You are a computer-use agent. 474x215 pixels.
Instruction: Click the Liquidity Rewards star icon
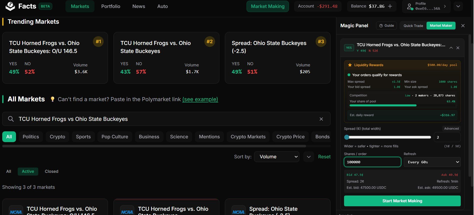350,65
